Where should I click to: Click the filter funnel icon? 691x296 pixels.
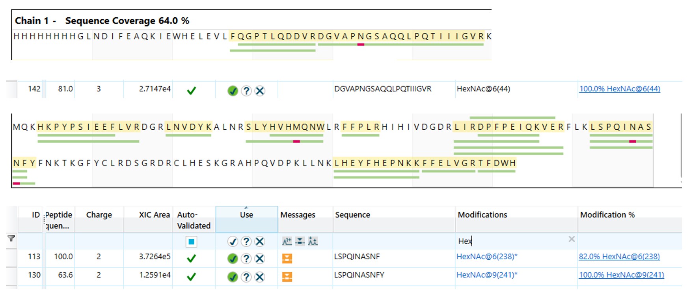click(x=11, y=238)
